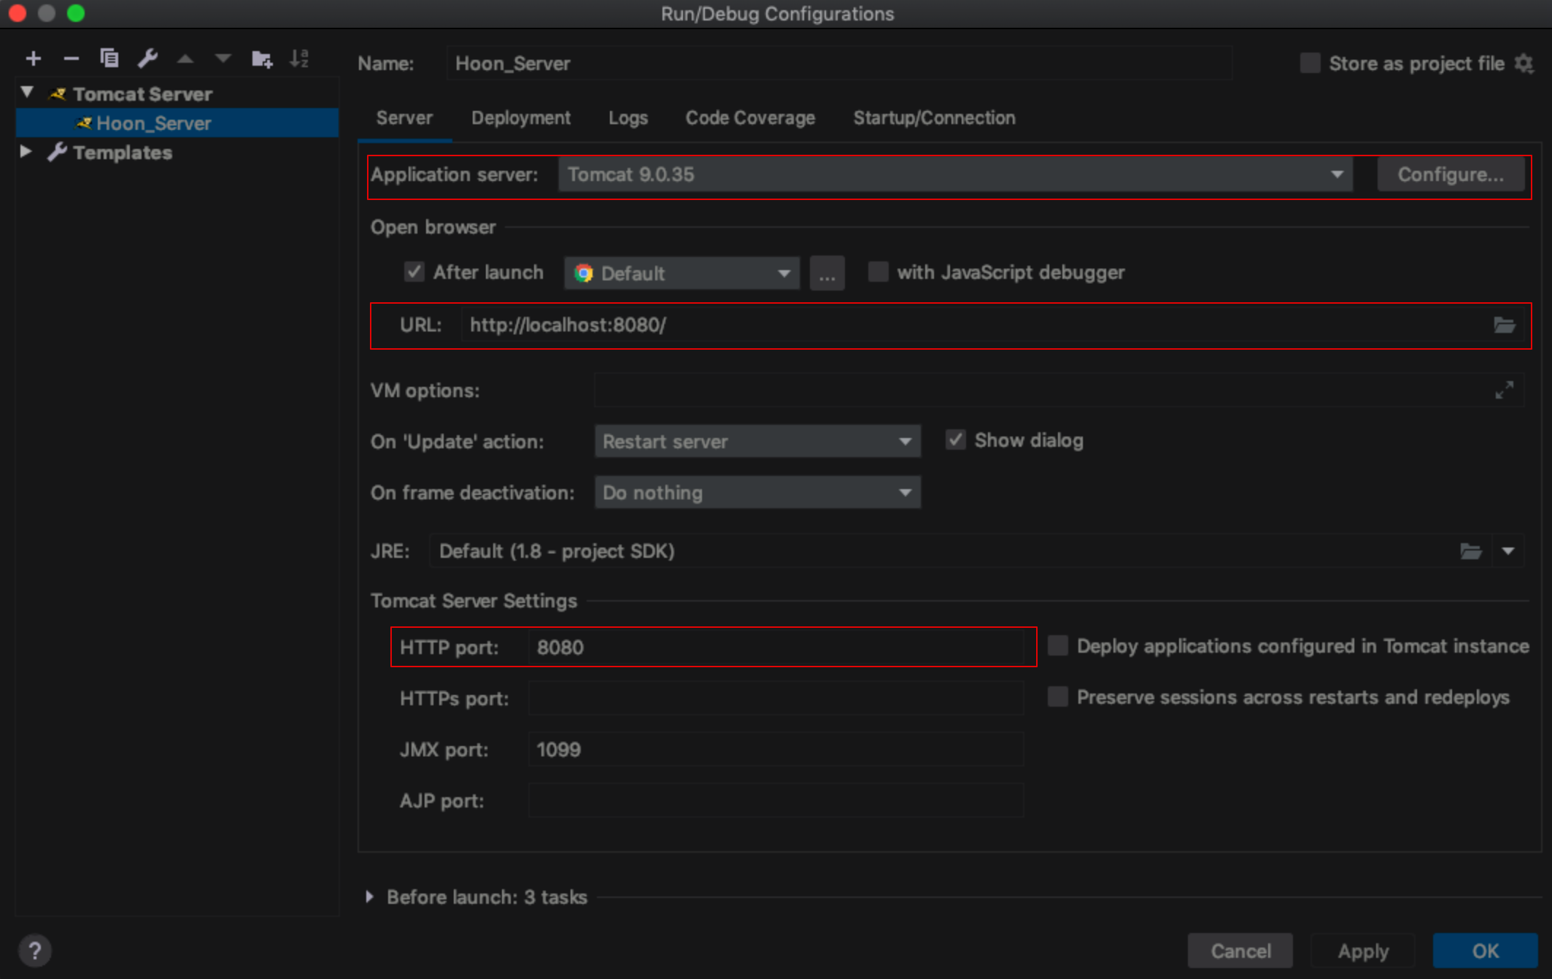Click the expand icon in the VM options field
Image resolution: width=1552 pixels, height=979 pixels.
point(1504,391)
